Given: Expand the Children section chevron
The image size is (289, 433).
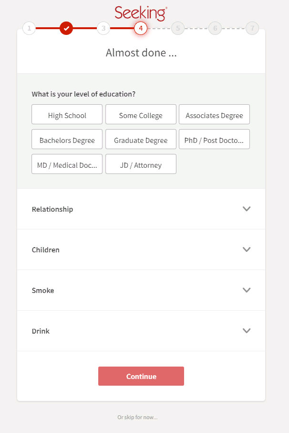Looking at the screenshot, I should (247, 249).
